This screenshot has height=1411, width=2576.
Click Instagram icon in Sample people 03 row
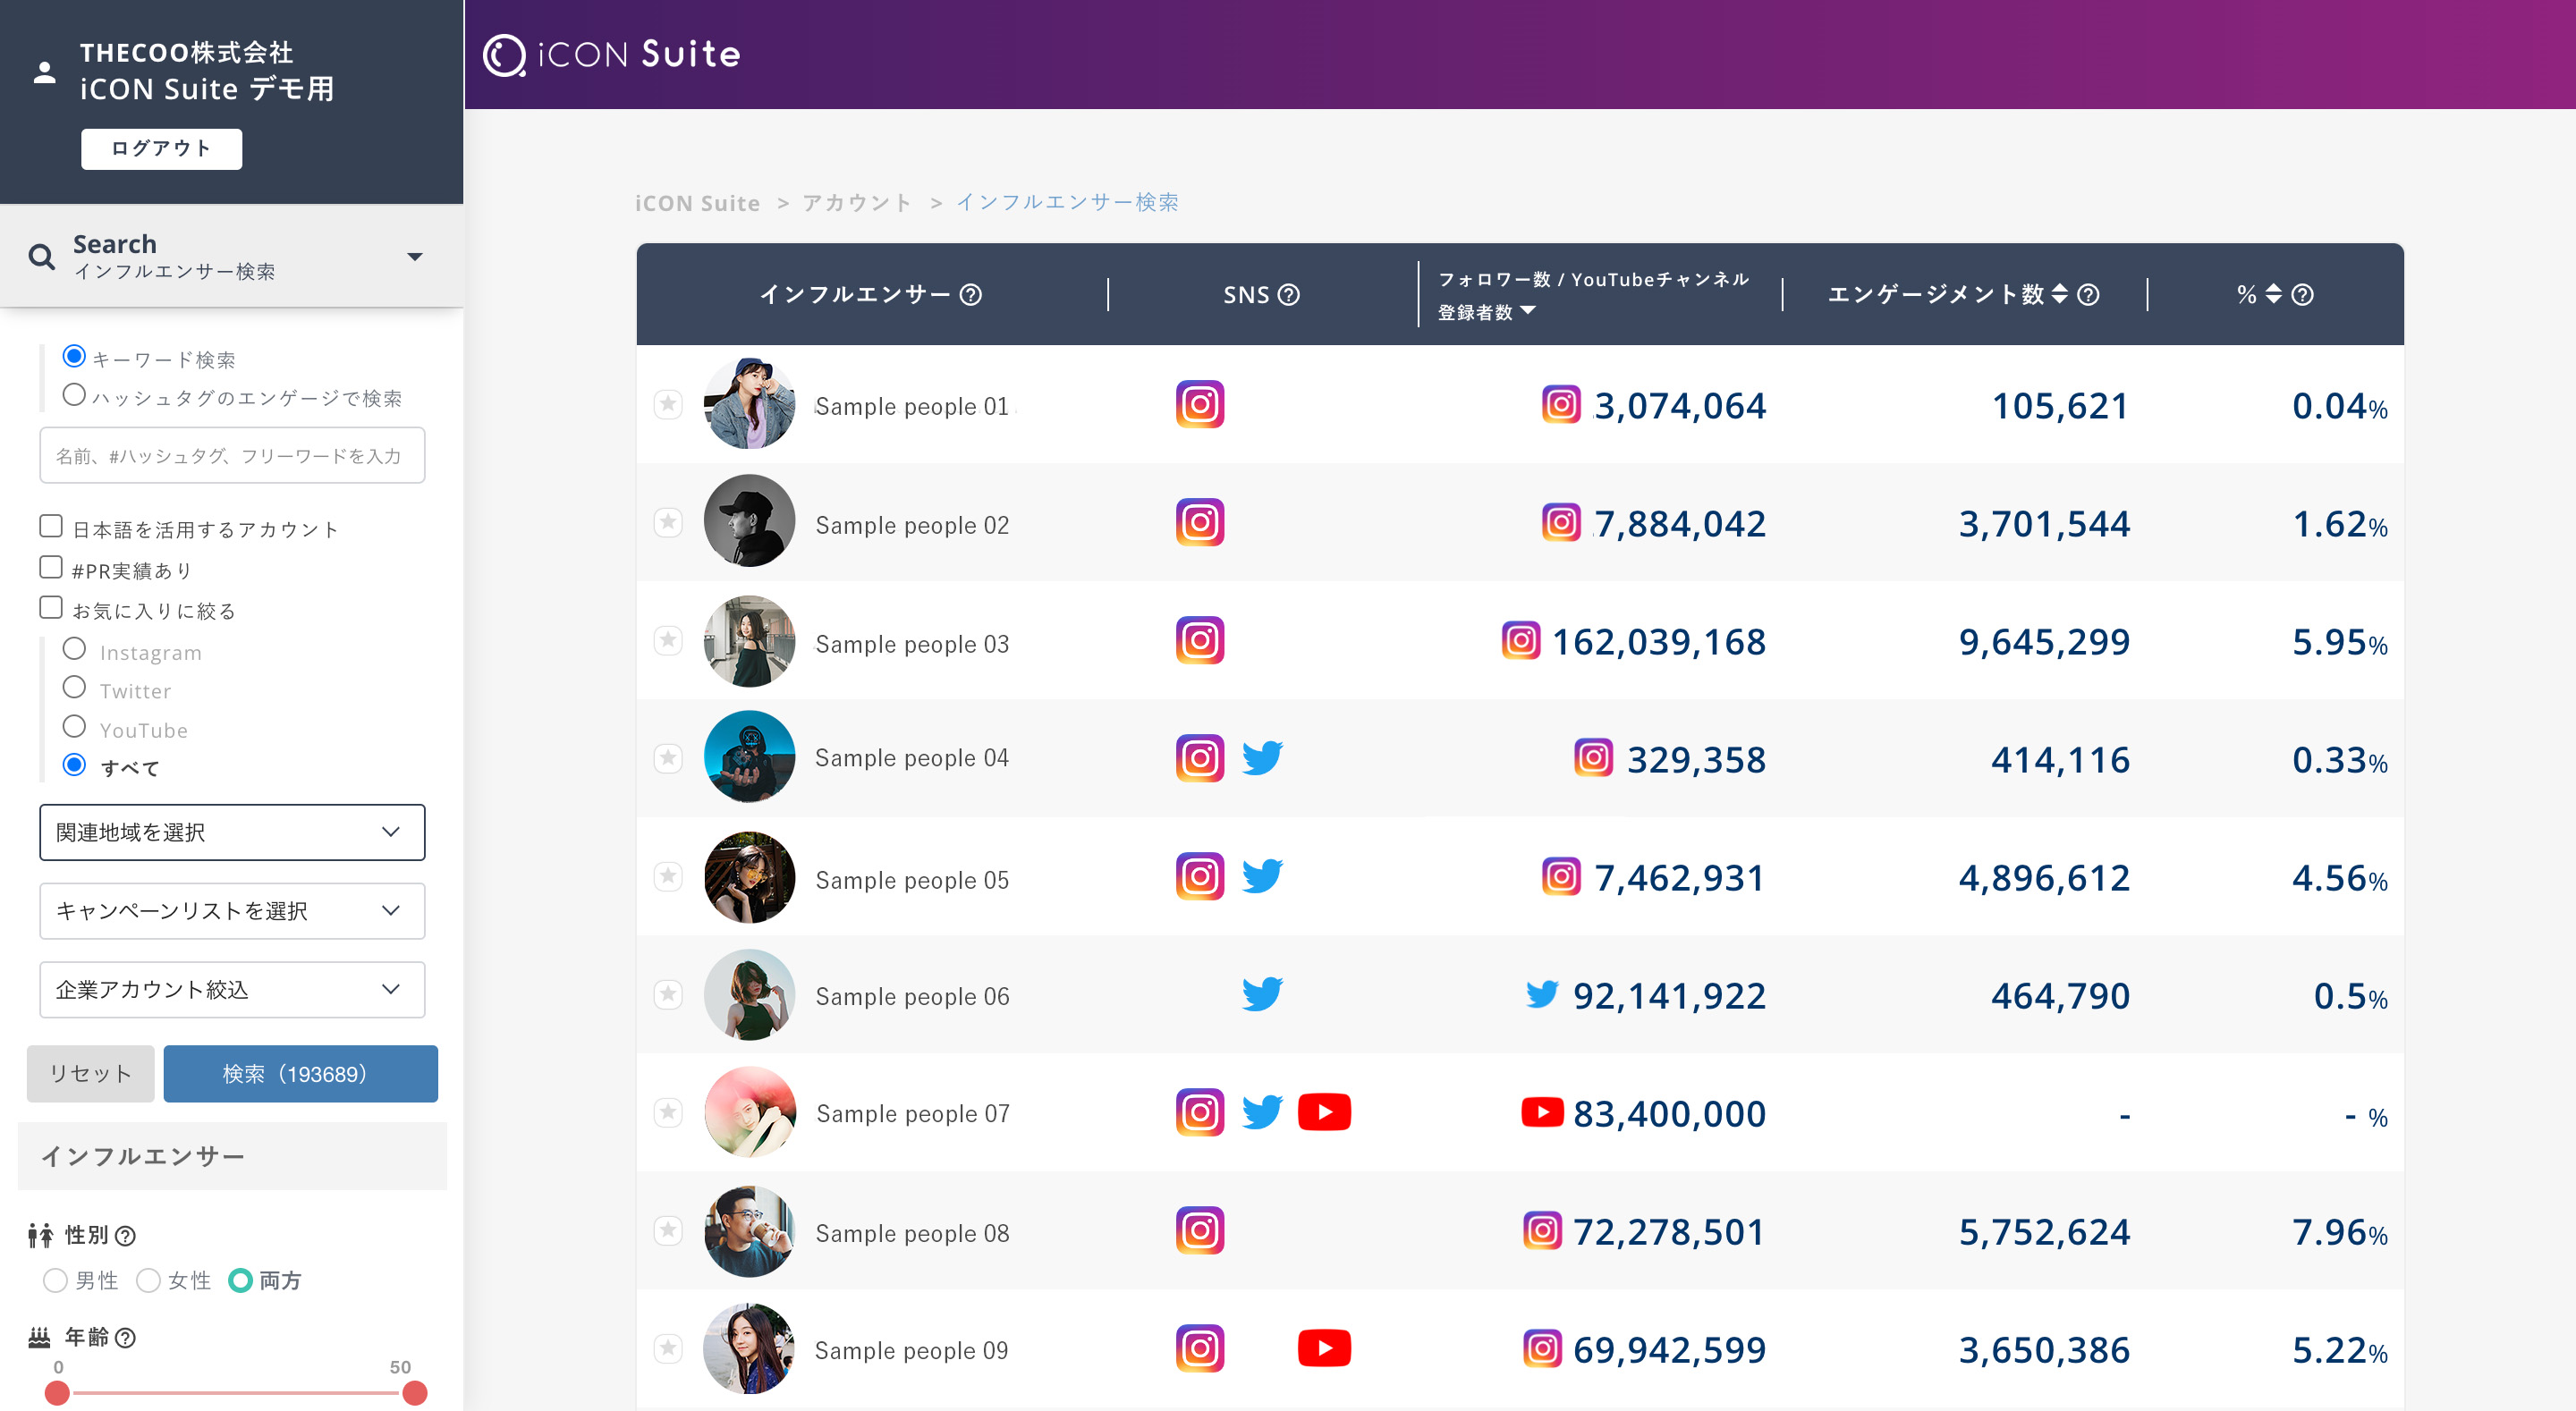coord(1199,640)
